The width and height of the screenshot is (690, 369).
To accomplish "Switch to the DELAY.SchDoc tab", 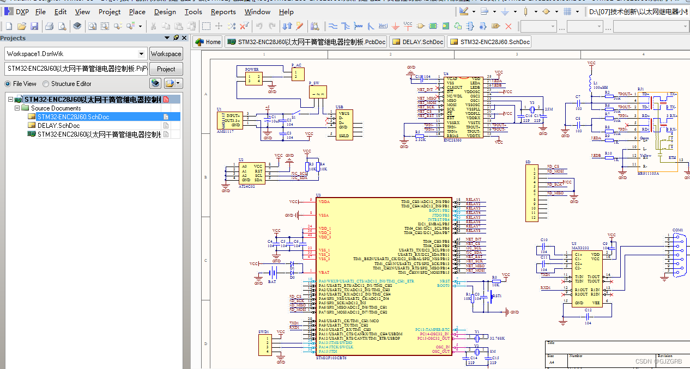I will (417, 42).
